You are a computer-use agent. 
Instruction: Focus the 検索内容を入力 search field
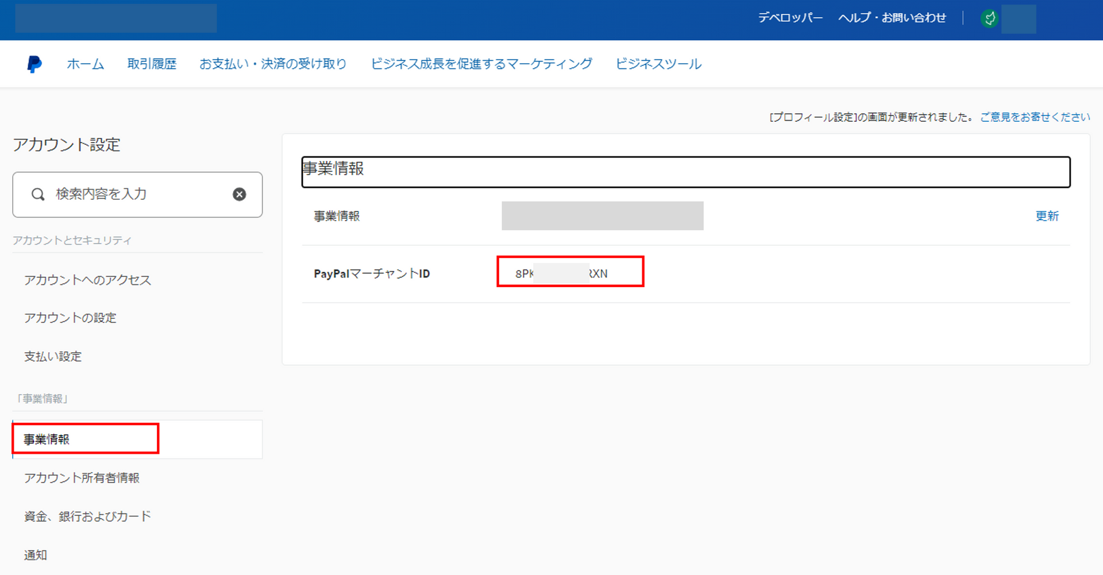(x=138, y=195)
